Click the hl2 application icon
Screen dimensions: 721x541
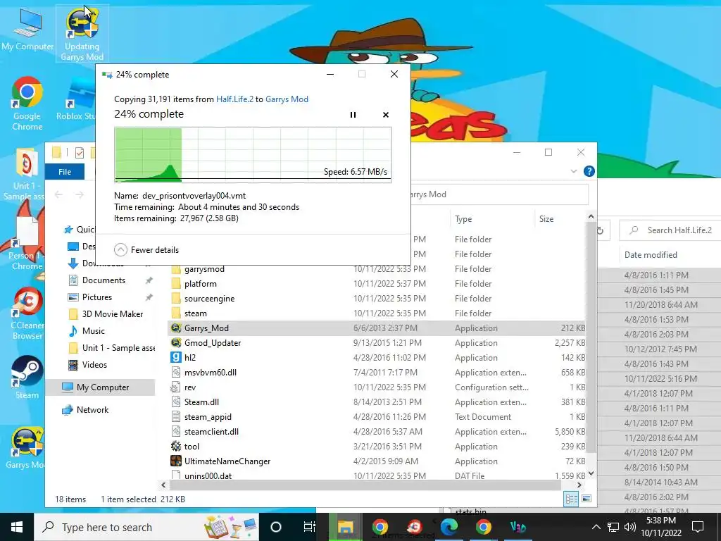(175, 357)
